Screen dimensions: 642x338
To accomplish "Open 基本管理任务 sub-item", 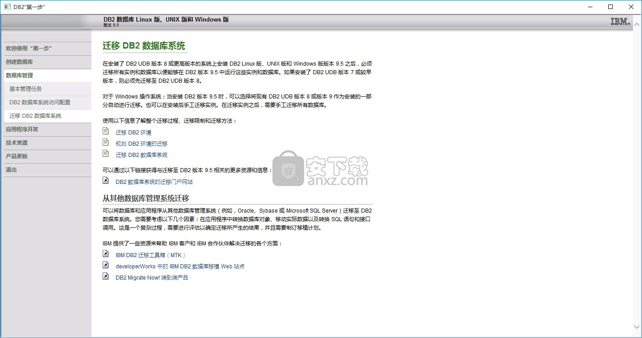I will (x=48, y=89).
